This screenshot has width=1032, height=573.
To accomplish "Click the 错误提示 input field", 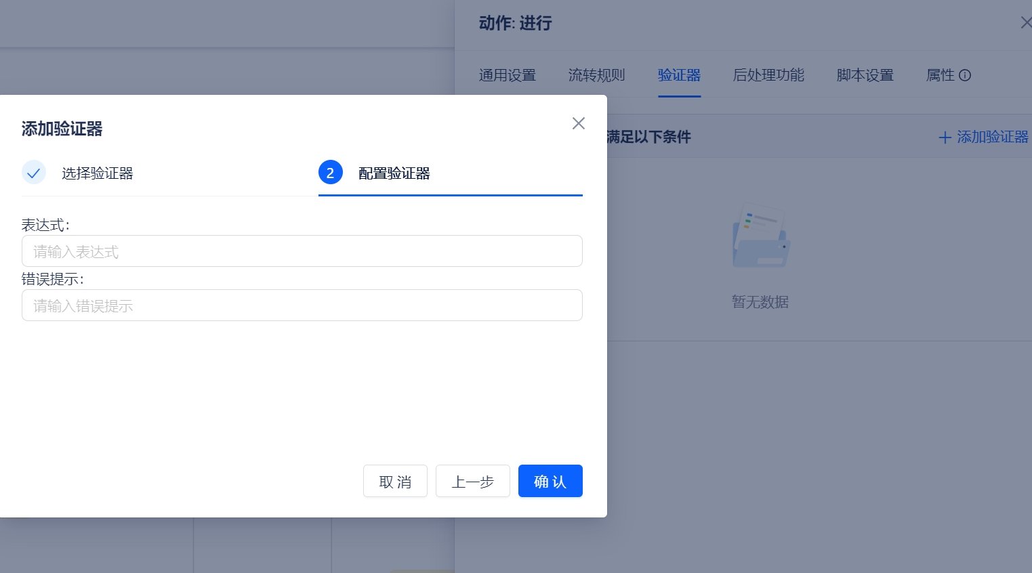I will tap(302, 305).
